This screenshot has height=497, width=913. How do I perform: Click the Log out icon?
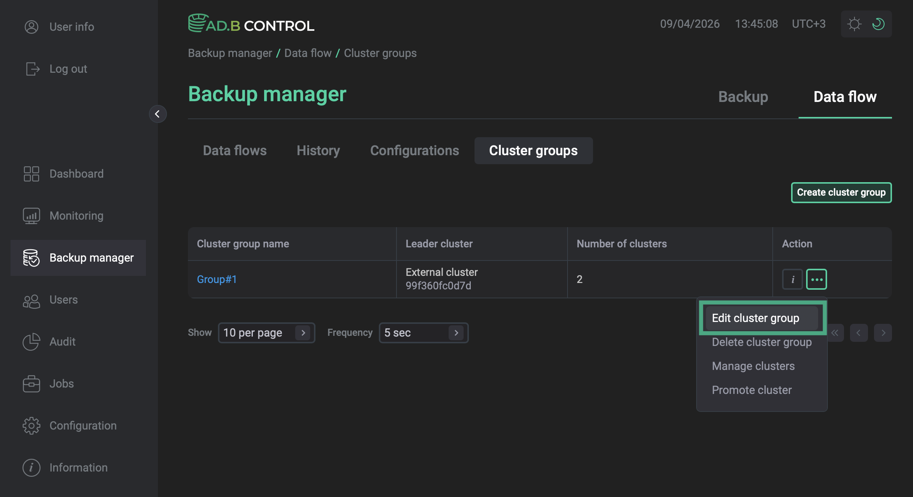click(33, 69)
